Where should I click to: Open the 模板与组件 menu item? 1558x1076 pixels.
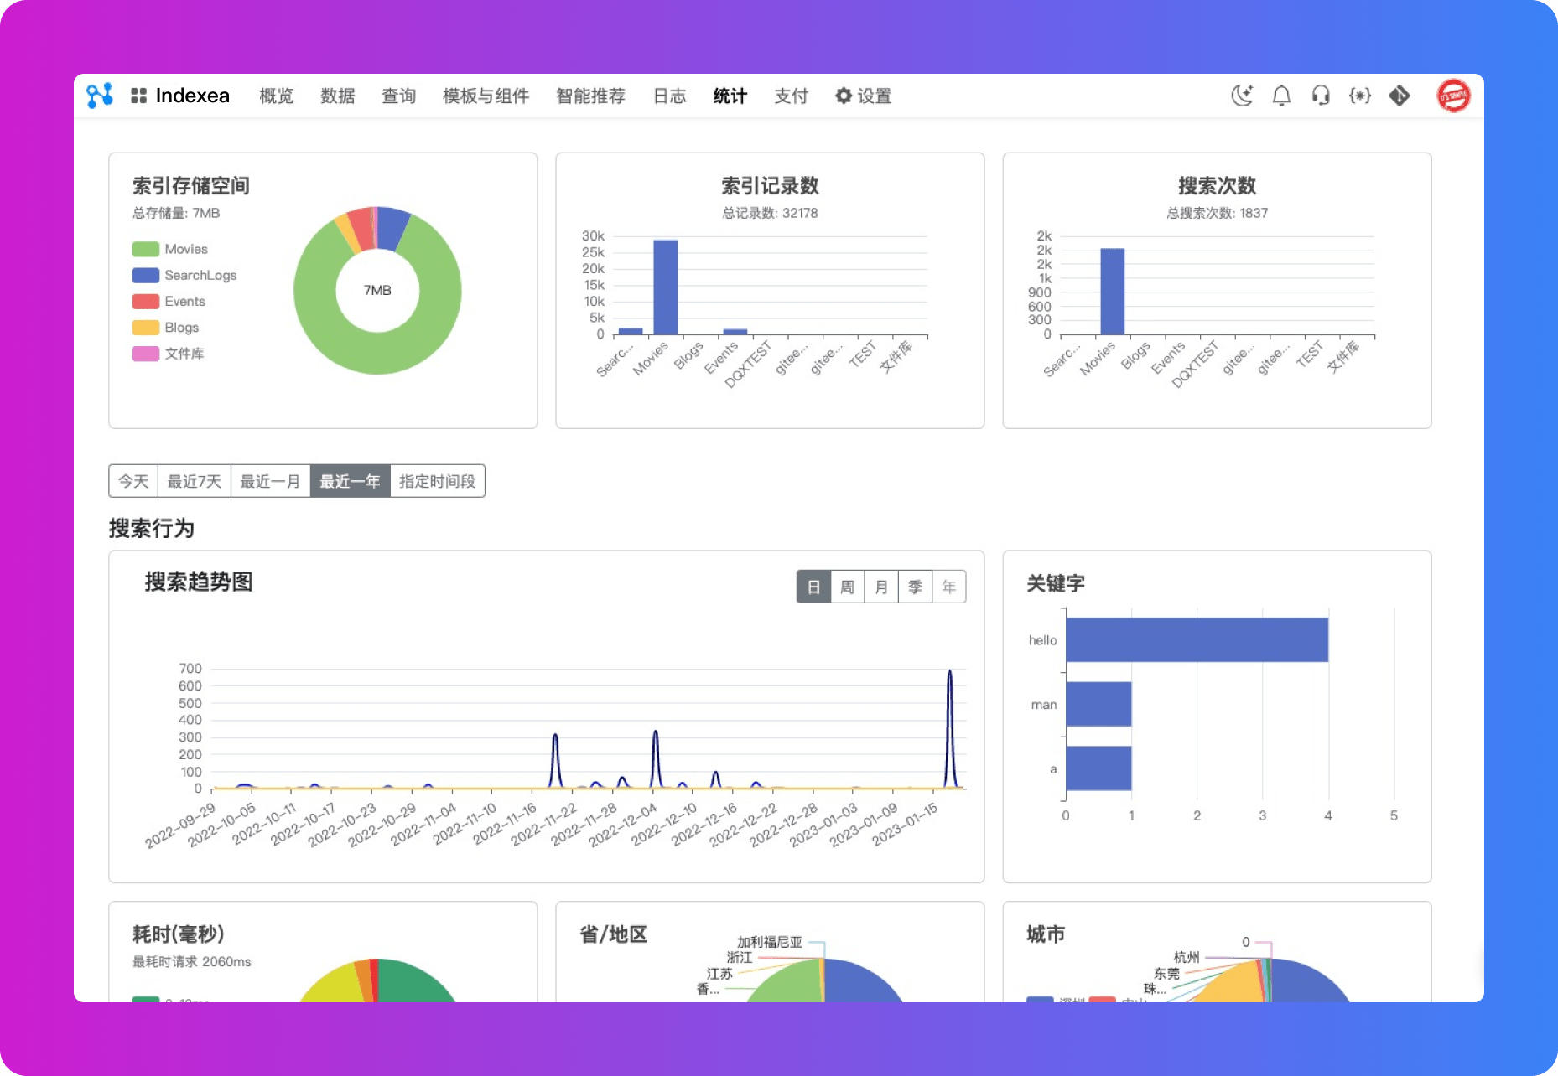coord(486,96)
